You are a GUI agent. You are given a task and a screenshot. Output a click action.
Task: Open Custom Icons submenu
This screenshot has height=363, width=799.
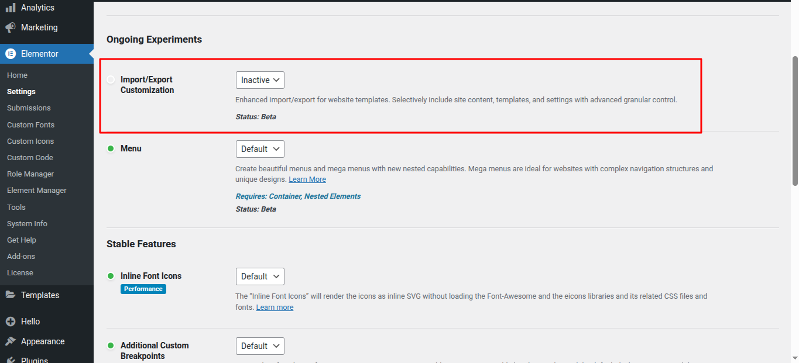pos(30,141)
